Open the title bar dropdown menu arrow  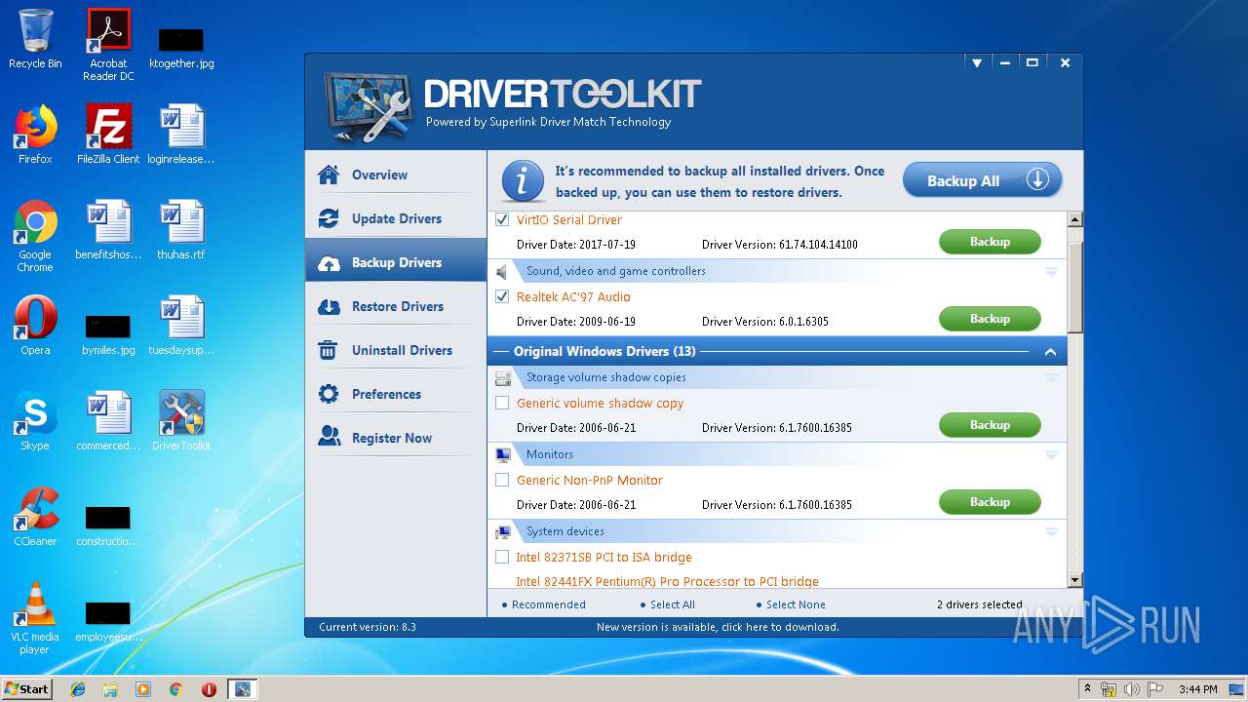tap(976, 62)
